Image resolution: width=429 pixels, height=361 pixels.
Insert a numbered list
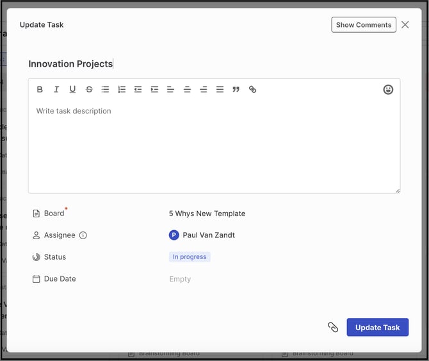[122, 90]
